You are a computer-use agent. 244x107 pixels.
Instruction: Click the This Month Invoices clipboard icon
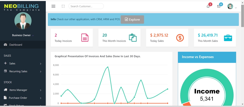click(133, 38)
